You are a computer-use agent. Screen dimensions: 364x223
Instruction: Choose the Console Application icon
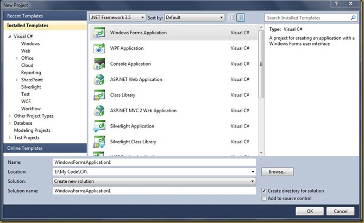coord(99,63)
